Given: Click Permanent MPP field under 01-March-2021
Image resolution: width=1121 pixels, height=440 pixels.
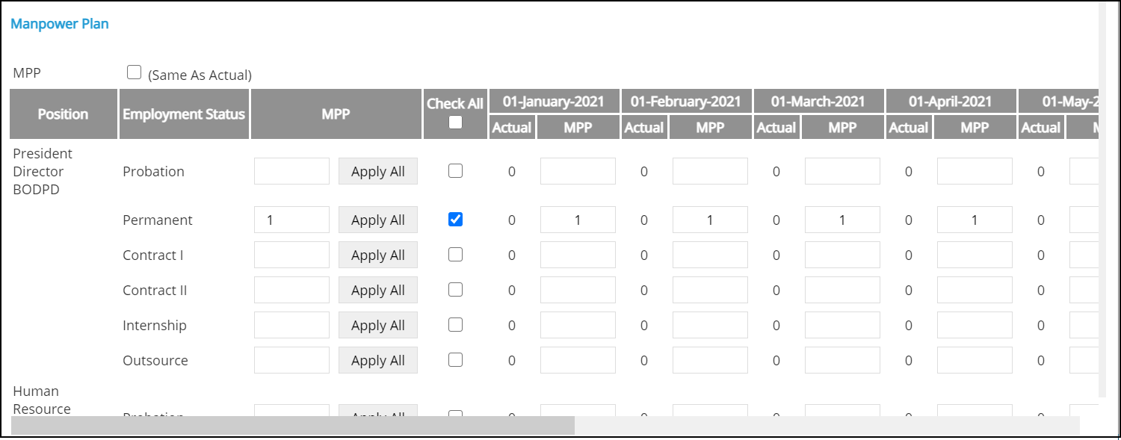Looking at the screenshot, I should [842, 220].
